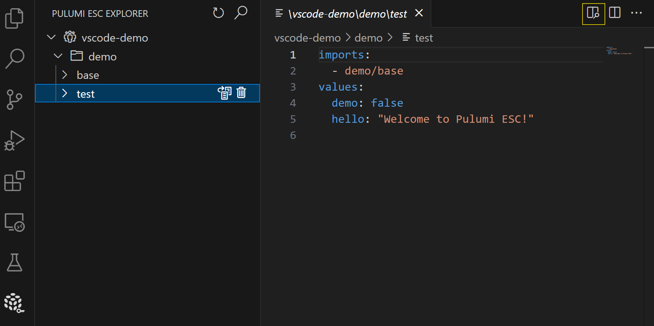Split the editor to the right
Viewport: 654px width, 326px height.
click(615, 13)
